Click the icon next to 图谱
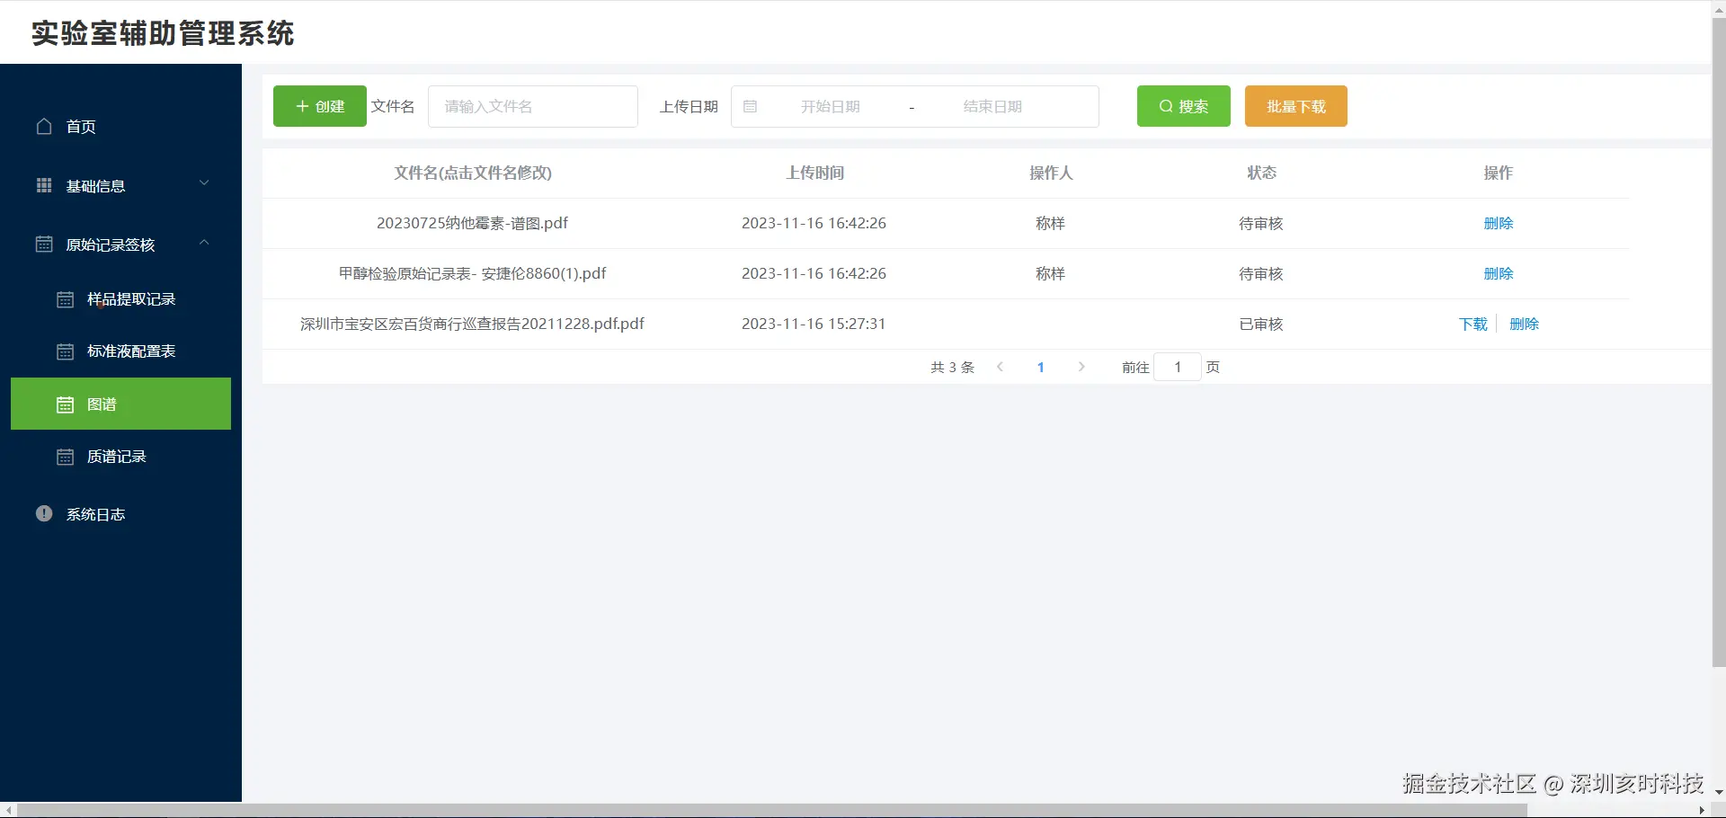Viewport: 1726px width, 818px height. coord(66,405)
